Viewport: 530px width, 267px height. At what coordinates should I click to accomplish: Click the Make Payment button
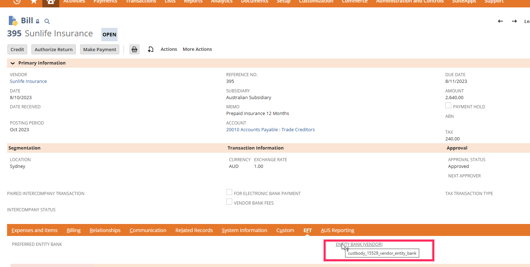click(100, 49)
